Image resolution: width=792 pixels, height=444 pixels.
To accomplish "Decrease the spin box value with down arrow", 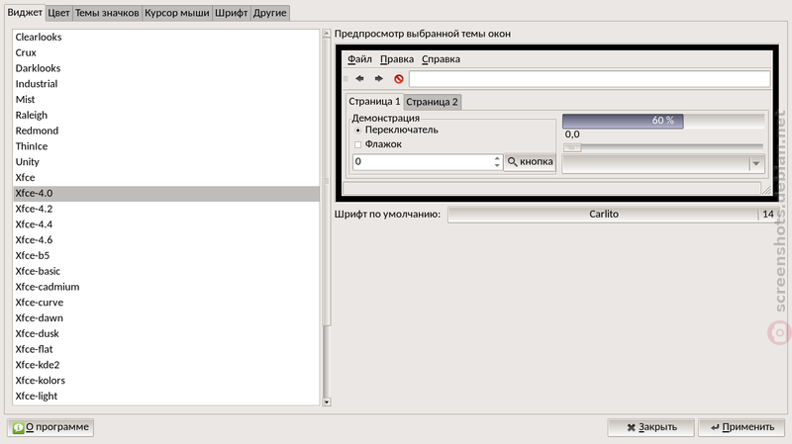I will click(497, 165).
